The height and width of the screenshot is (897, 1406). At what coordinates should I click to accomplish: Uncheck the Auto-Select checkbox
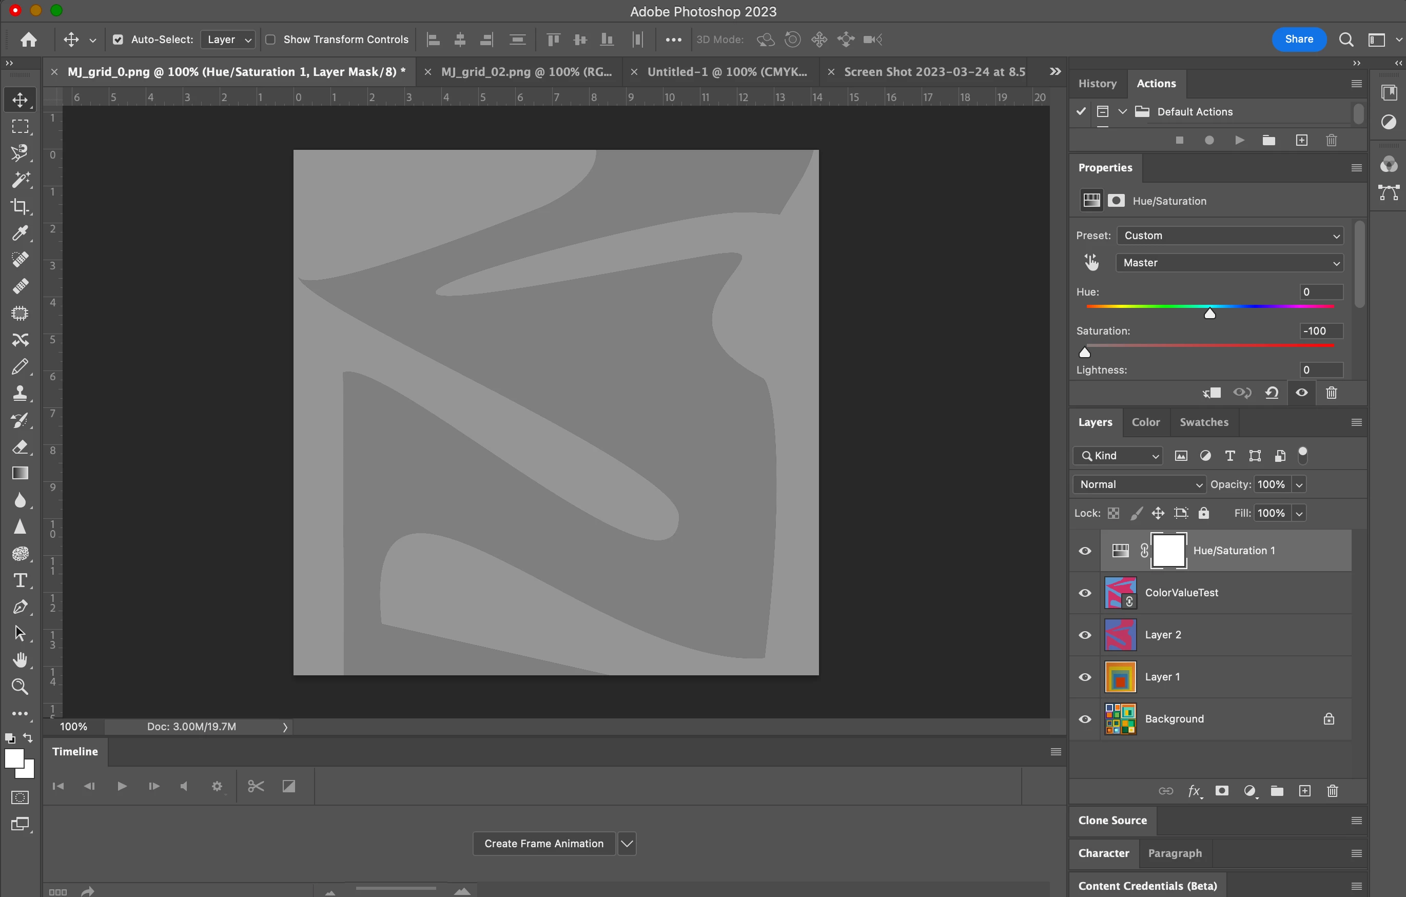tap(118, 40)
